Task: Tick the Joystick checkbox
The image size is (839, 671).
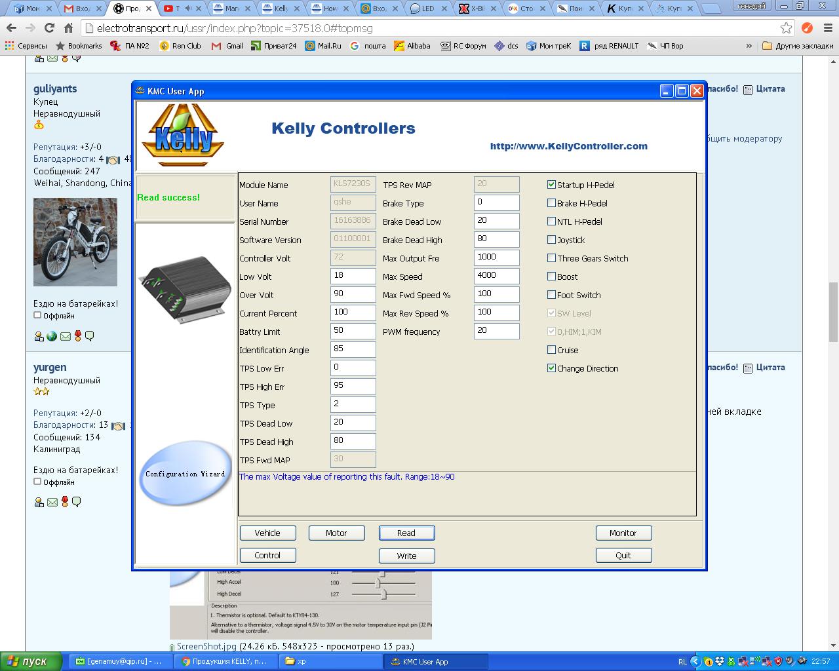Action: pos(551,240)
